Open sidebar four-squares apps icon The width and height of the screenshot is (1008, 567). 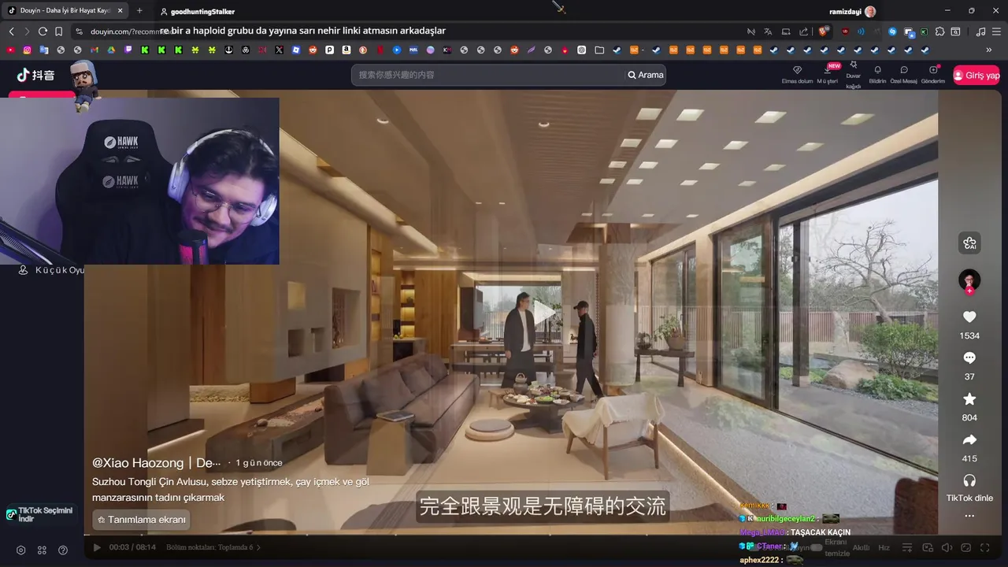tap(42, 550)
